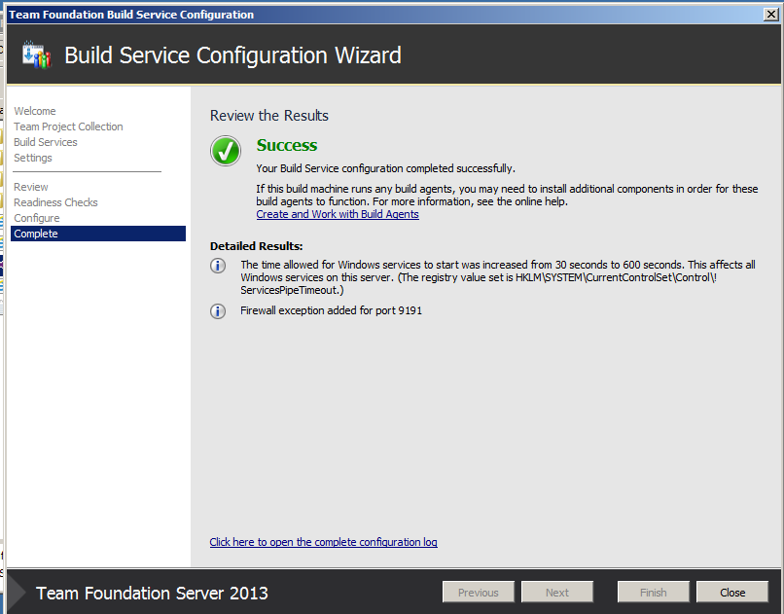Open the complete configuration log link
This screenshot has width=784, height=614.
tap(323, 542)
